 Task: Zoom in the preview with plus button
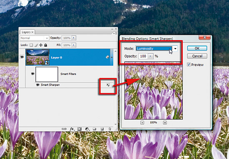(165, 123)
